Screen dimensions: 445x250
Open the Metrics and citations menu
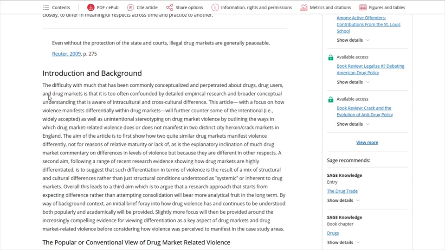pos(330,7)
